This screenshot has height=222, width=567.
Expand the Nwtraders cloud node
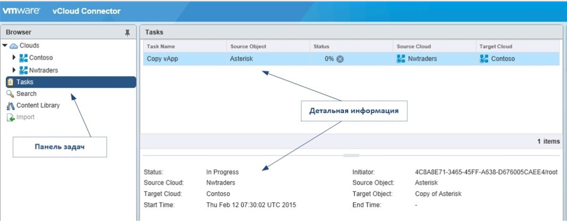(14, 70)
